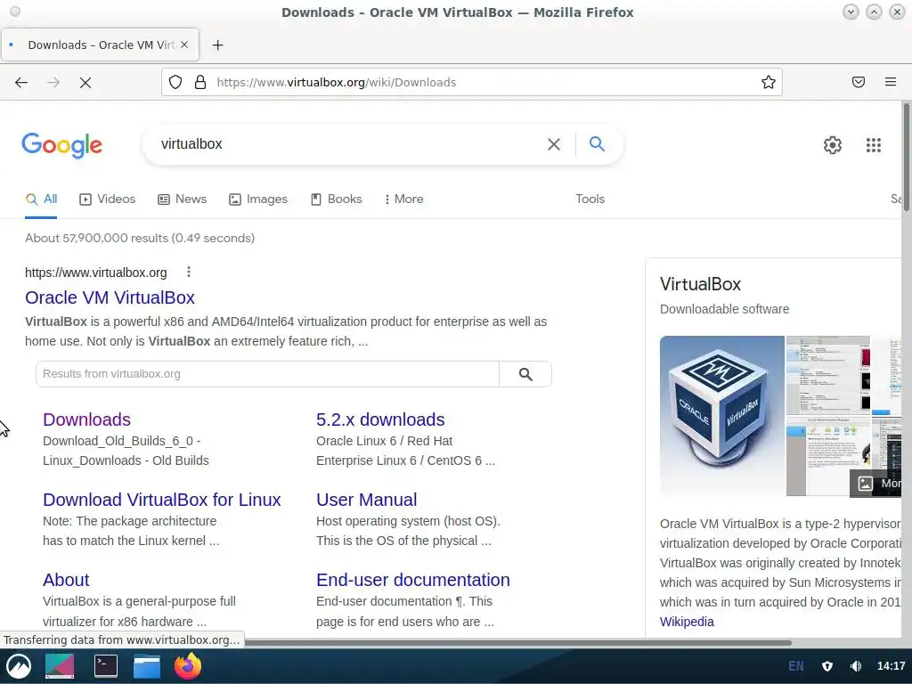Image resolution: width=912 pixels, height=684 pixels.
Task: Click shield icon in system tray
Action: tap(827, 666)
